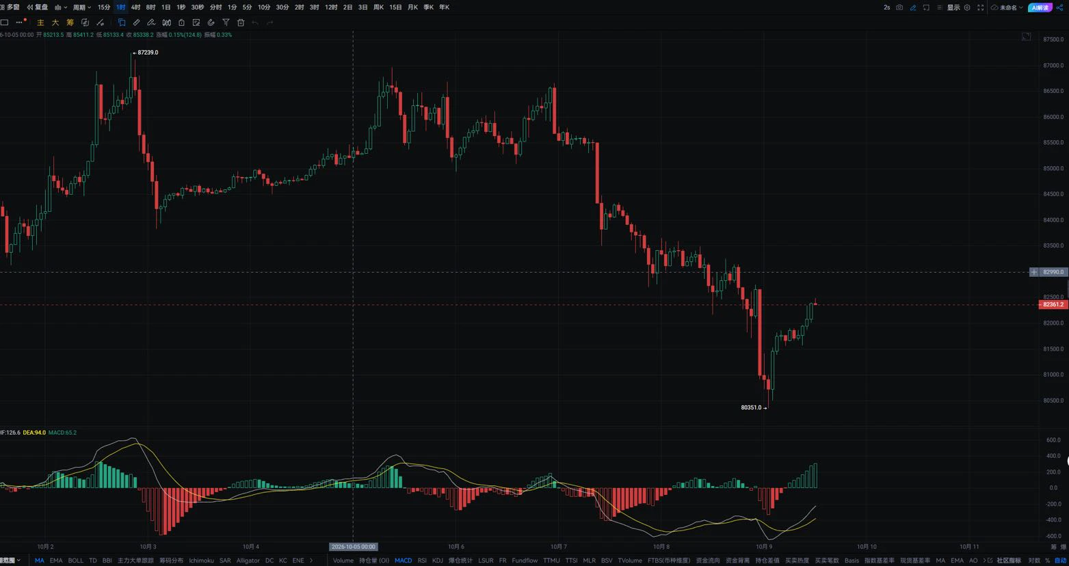1069x566 pixels.
Task: Click the redo arrow
Action: tap(270, 23)
